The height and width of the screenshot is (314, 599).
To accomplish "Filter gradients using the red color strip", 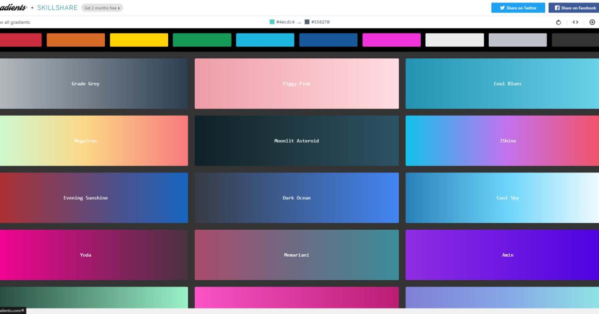I will [20, 40].
